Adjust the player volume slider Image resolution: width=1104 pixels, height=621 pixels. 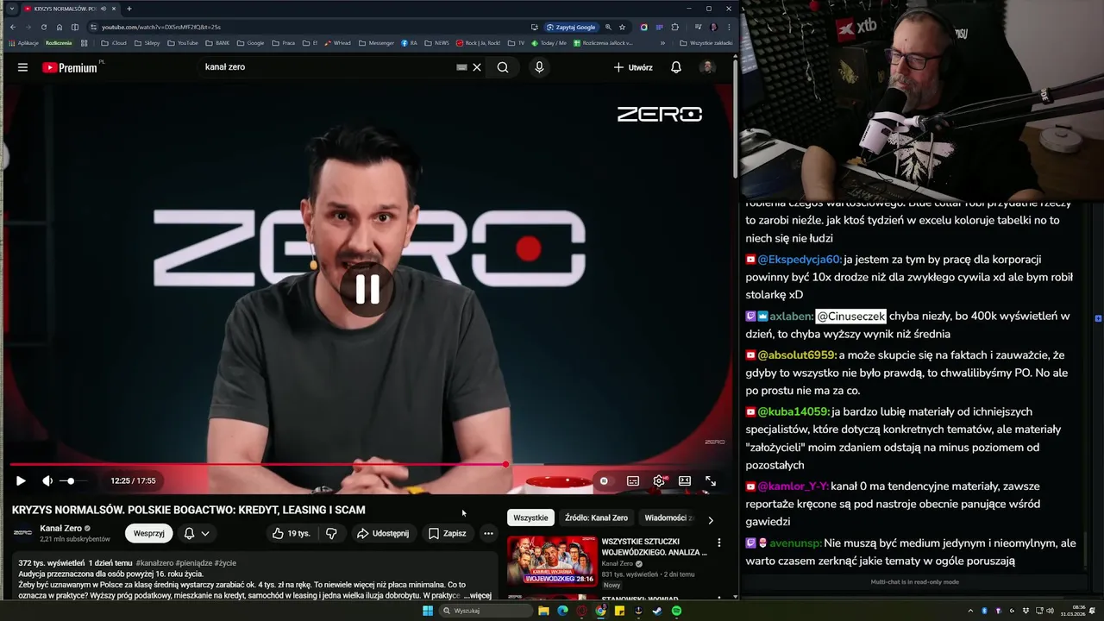[x=74, y=480]
